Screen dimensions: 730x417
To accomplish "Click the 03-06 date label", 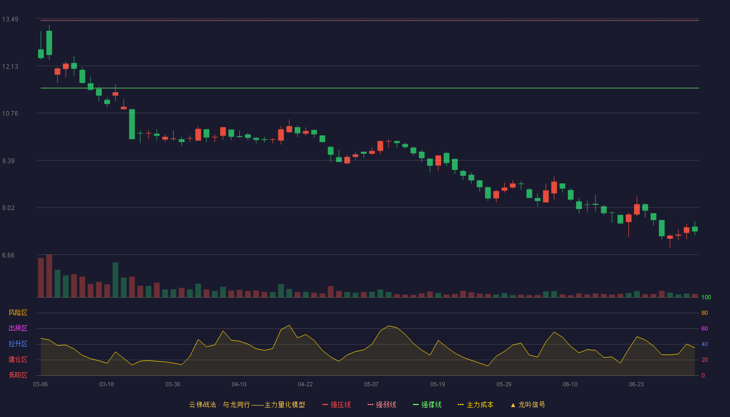I will pyautogui.click(x=40, y=384).
